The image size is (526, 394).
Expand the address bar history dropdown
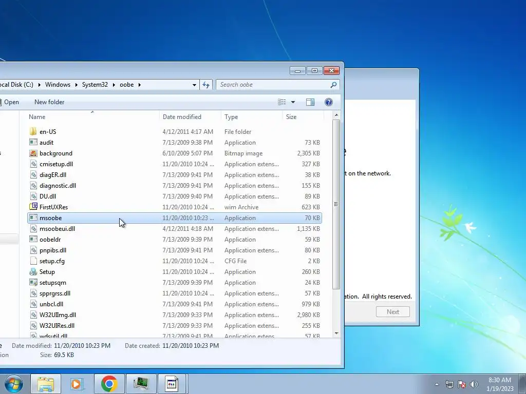click(x=194, y=85)
